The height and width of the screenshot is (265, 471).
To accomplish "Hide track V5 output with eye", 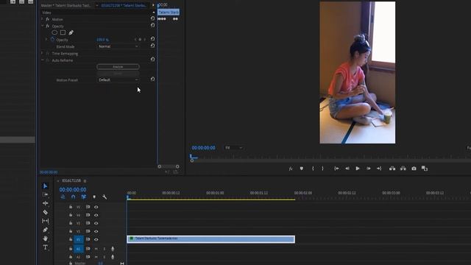I will [96, 207].
